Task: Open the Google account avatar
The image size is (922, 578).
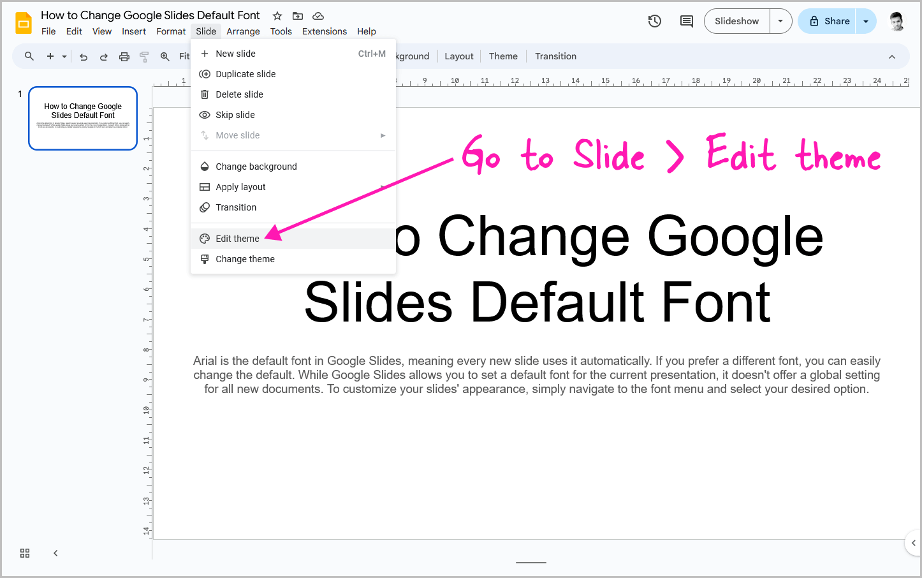Action: coord(896,21)
